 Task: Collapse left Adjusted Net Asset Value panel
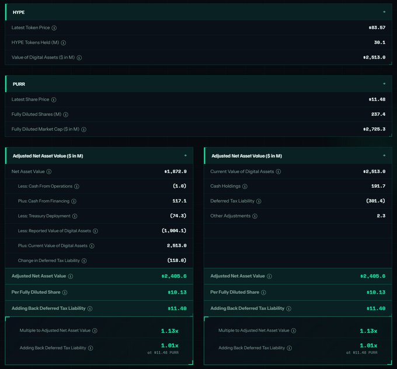pos(185,156)
